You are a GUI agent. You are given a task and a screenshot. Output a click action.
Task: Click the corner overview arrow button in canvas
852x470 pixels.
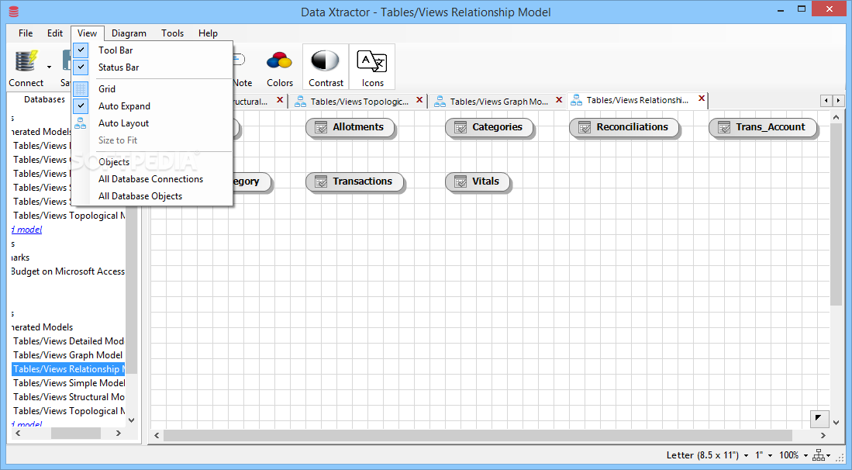pos(819,418)
